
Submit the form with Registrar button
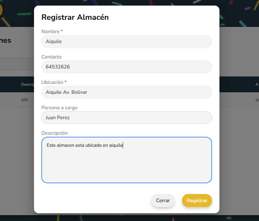[x=197, y=201]
